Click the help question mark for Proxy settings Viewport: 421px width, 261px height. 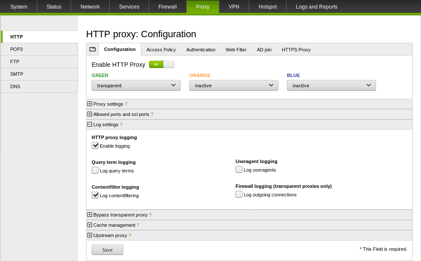126,104
